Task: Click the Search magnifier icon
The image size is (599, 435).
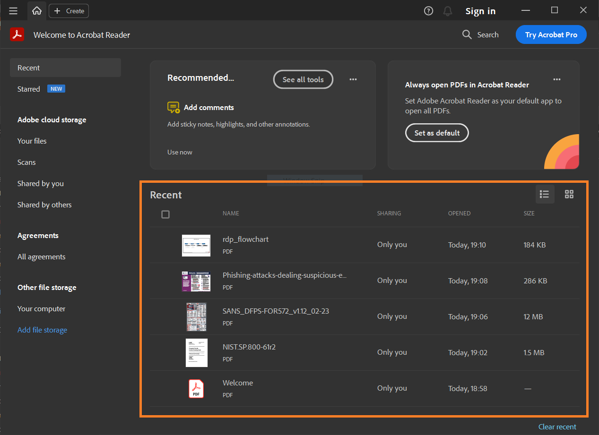Action: click(x=467, y=34)
